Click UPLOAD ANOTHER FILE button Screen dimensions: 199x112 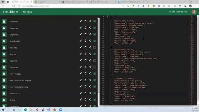click(178, 12)
